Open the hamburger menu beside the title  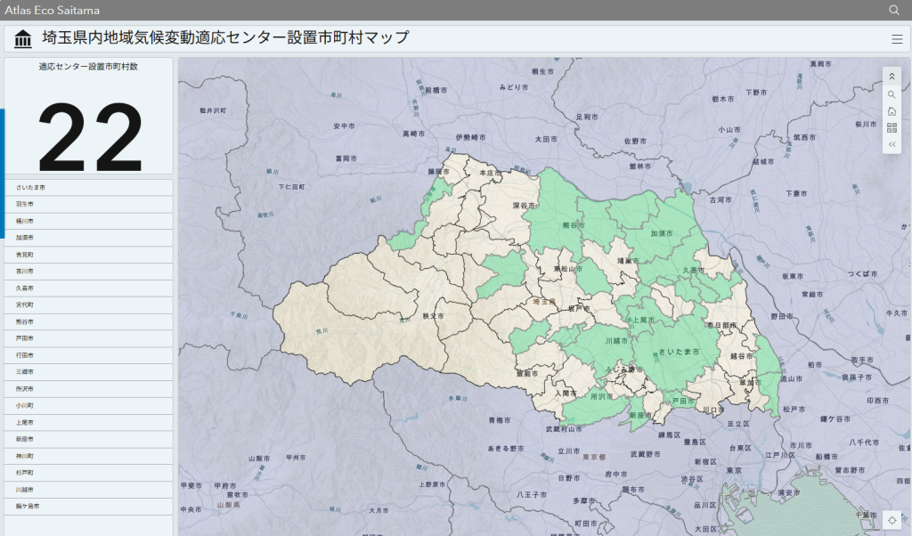pos(897,38)
